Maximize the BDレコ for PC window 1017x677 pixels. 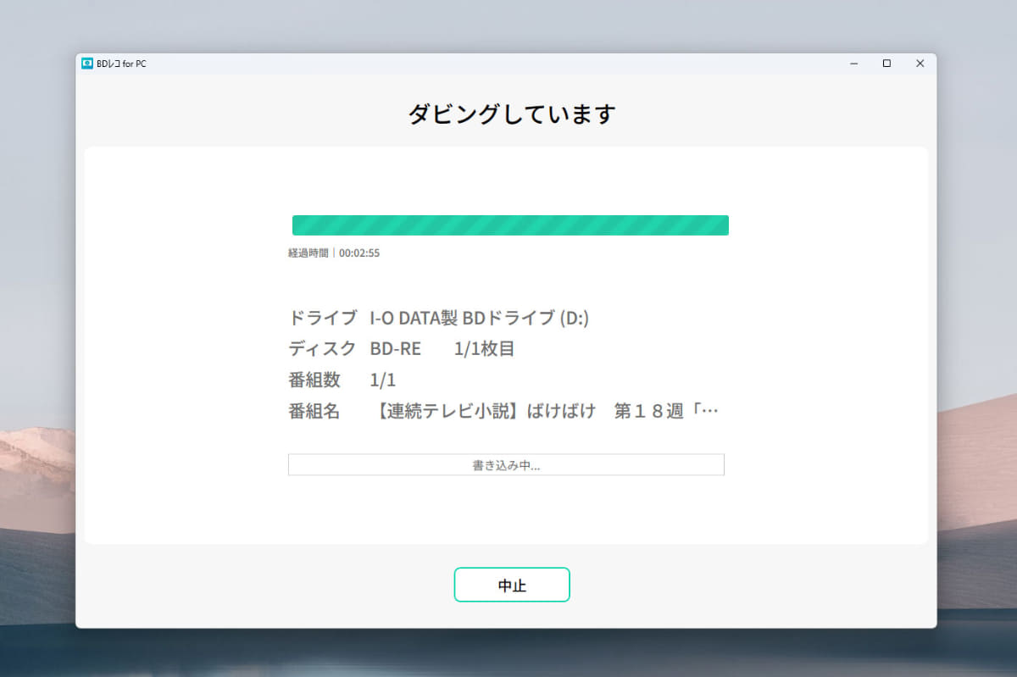click(886, 64)
